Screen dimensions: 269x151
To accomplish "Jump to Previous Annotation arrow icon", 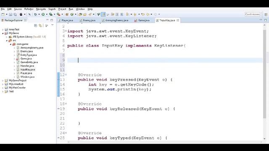I will (135, 14).
